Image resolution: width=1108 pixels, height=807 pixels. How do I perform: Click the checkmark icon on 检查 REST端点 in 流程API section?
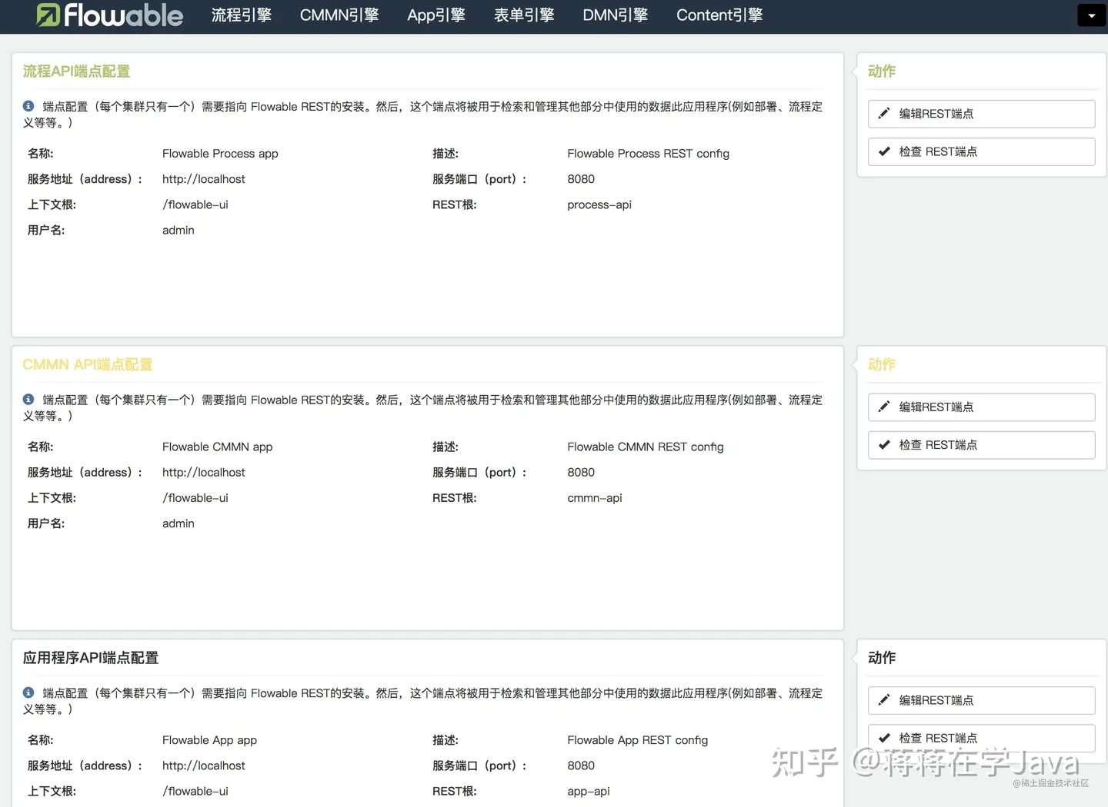tap(883, 151)
